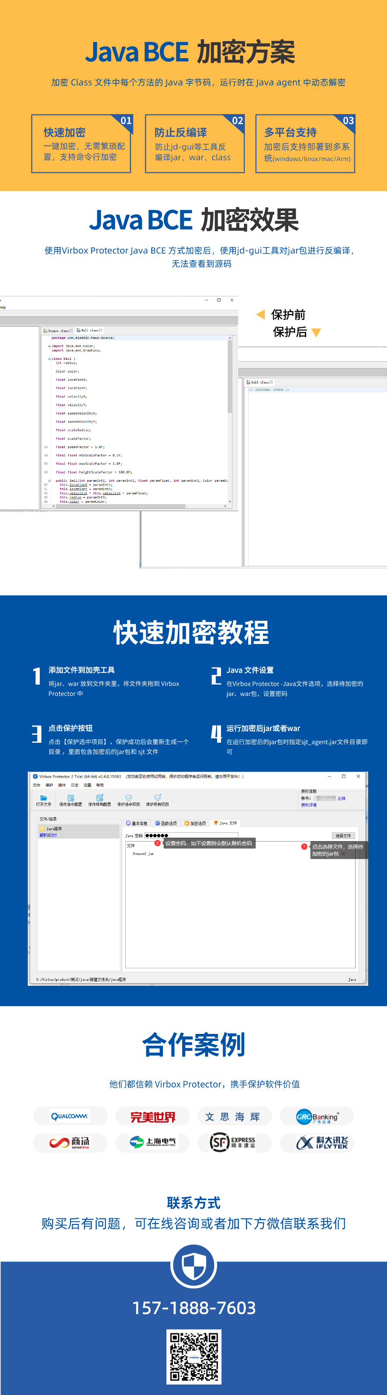
Task: Click the Bounce2.jar file entry
Action: (143, 853)
